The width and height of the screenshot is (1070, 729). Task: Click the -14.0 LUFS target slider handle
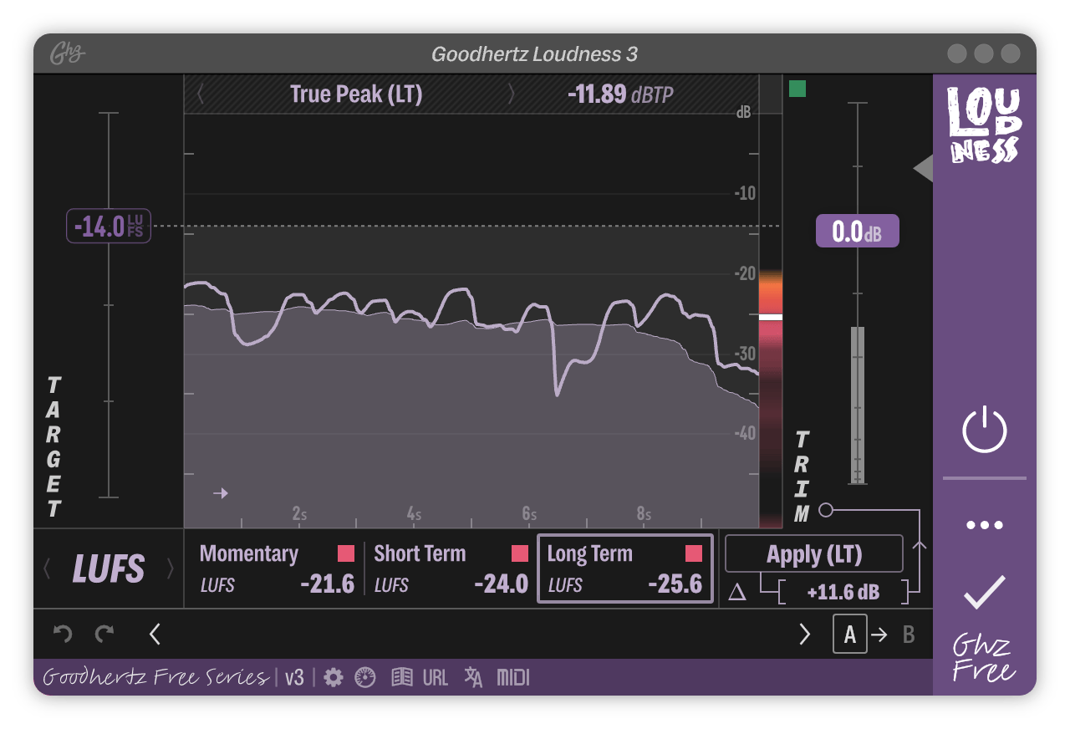point(109,227)
